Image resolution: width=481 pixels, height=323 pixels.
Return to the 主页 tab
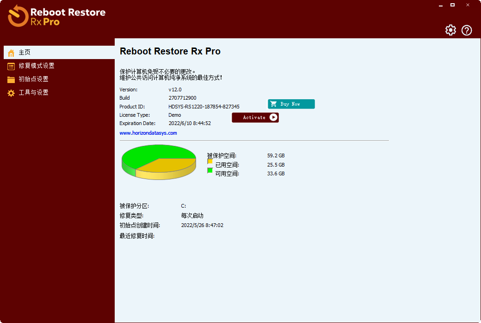click(25, 52)
